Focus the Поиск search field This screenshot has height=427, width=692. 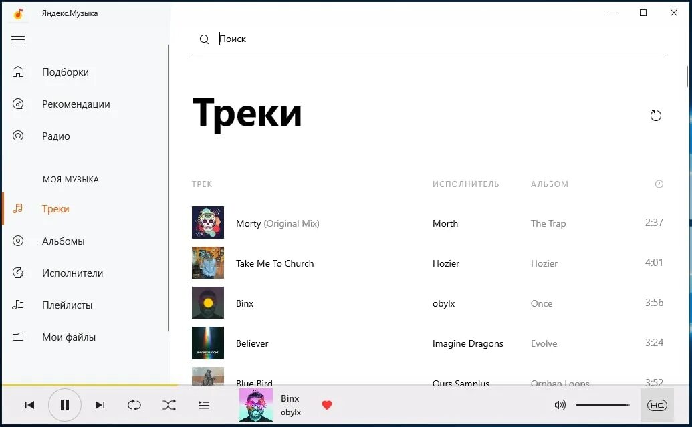[x=429, y=39]
